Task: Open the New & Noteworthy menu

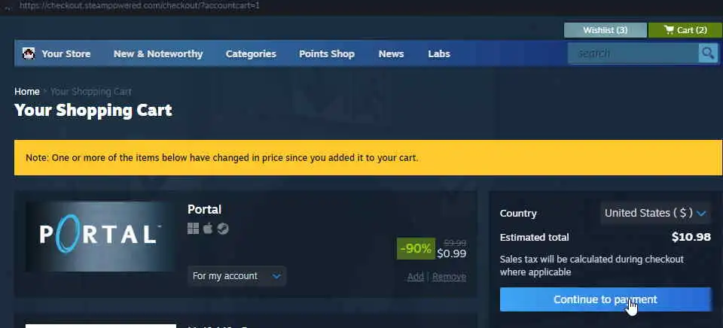Action: tap(158, 54)
